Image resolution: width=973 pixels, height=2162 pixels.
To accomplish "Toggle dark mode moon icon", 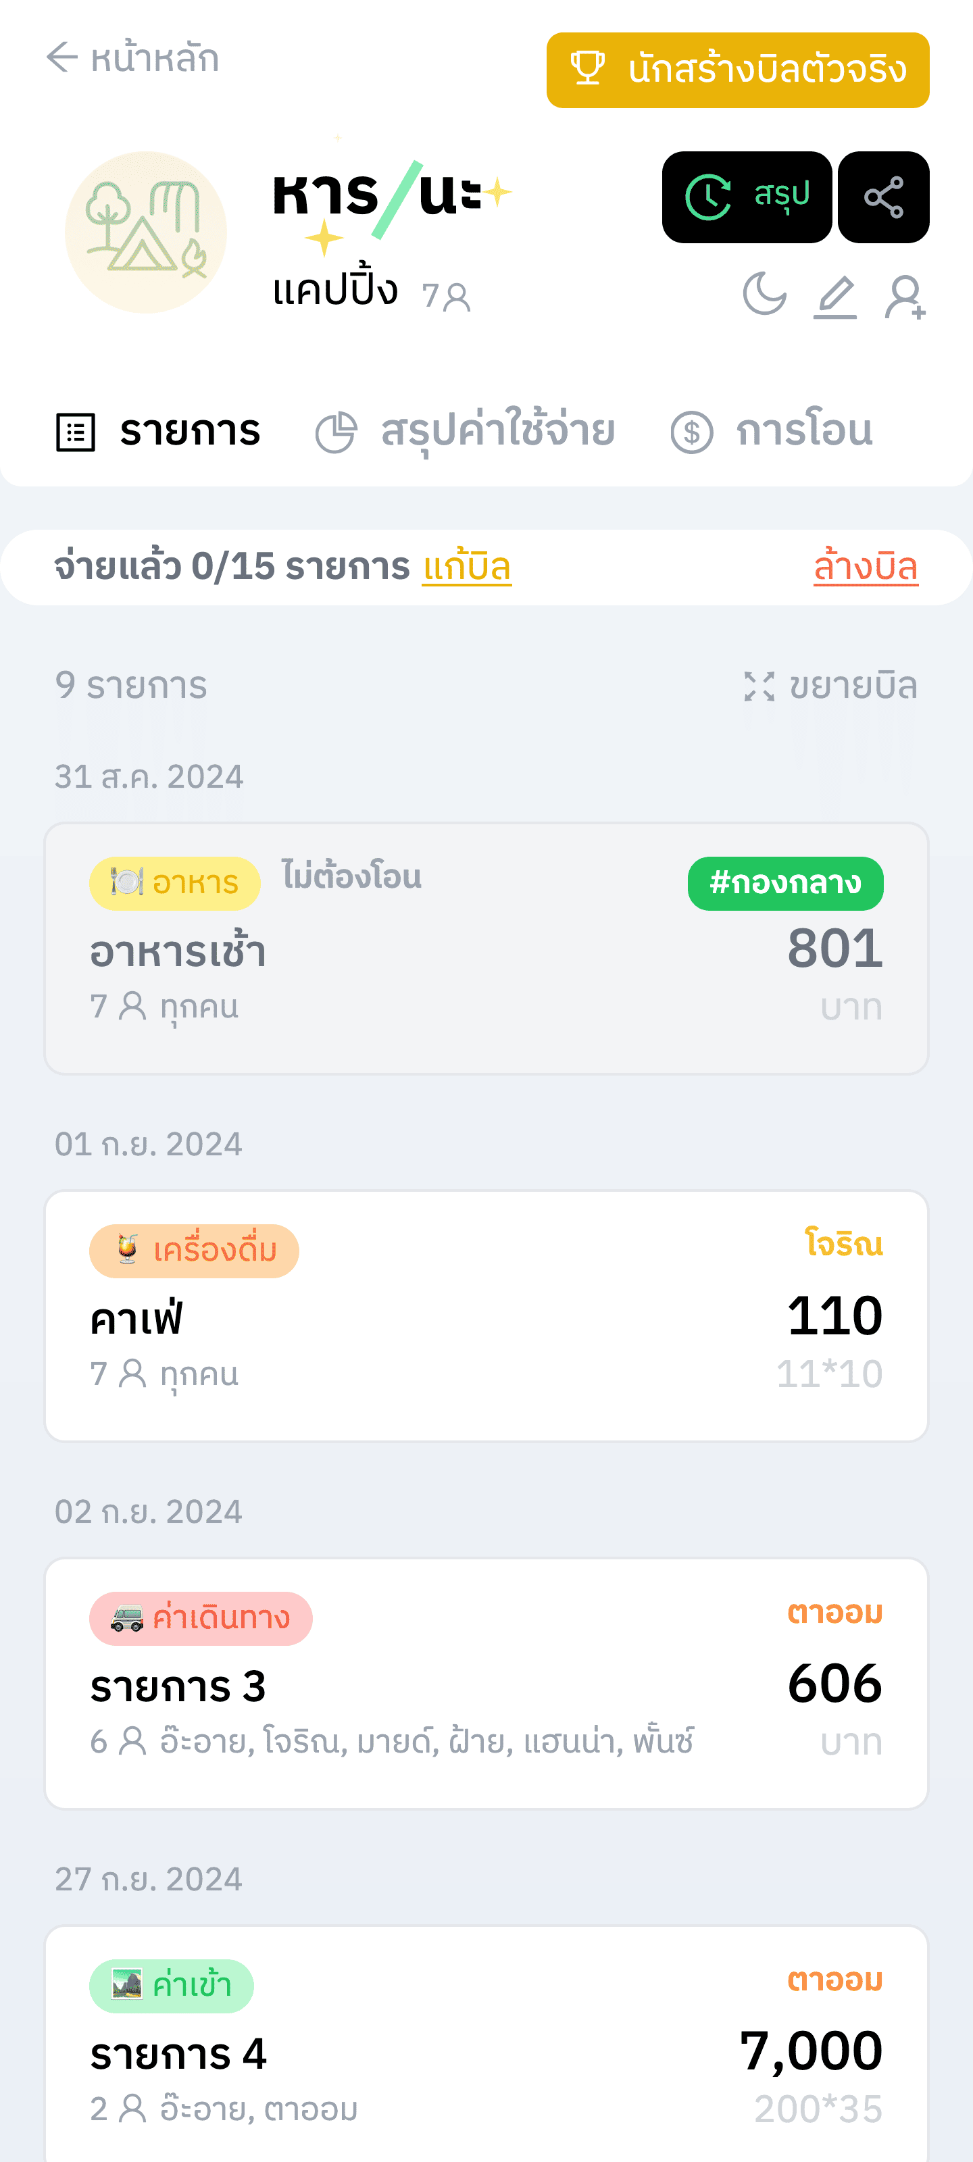I will 764,295.
